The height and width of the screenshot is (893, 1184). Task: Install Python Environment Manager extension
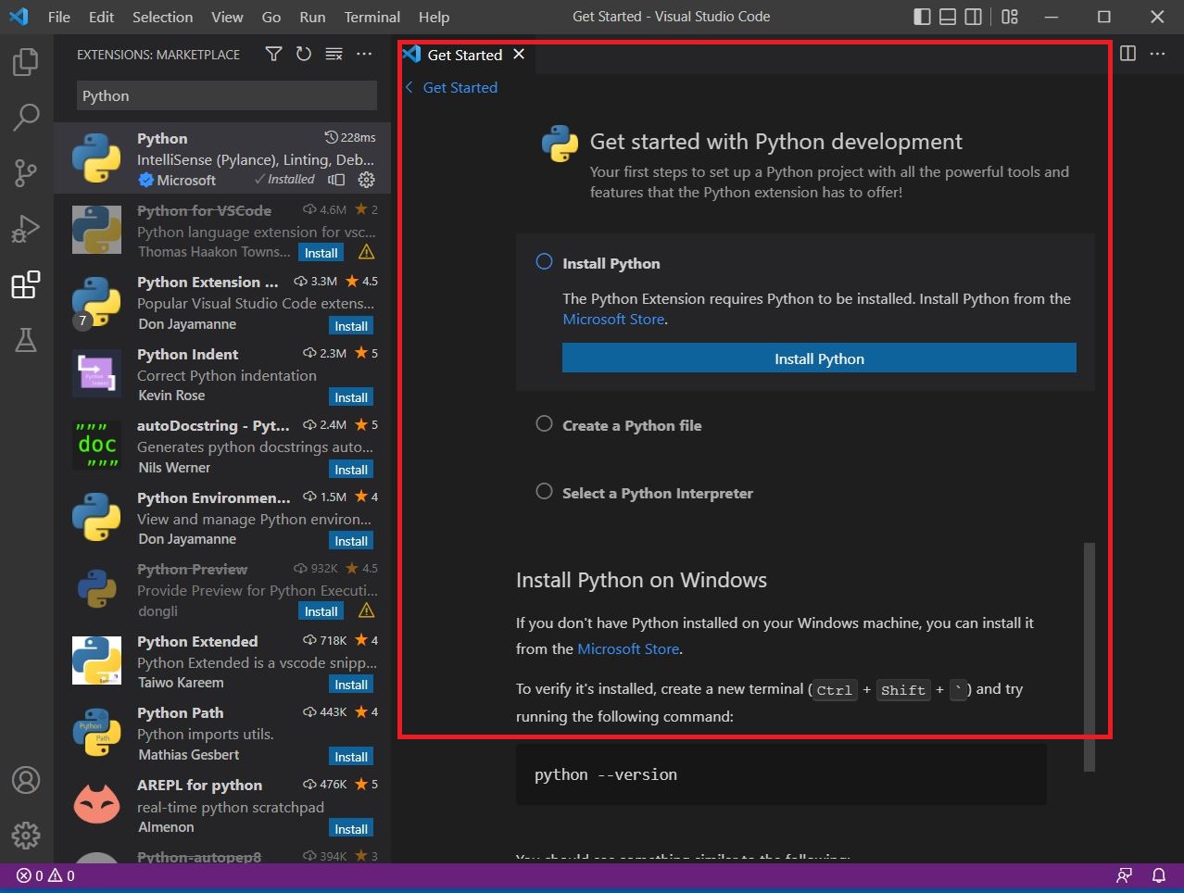click(351, 541)
